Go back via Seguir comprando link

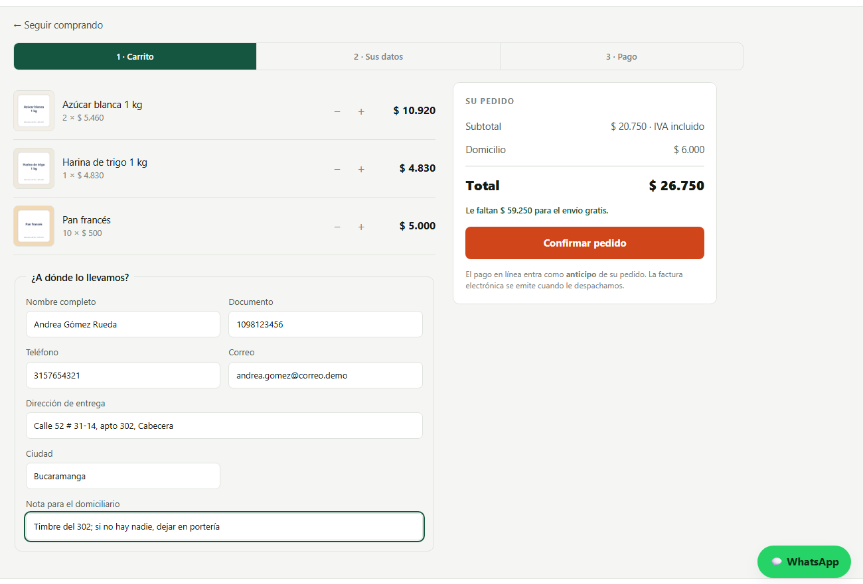pos(58,25)
